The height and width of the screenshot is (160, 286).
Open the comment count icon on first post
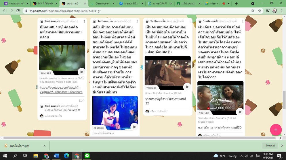pyautogui.click(x=81, y=100)
